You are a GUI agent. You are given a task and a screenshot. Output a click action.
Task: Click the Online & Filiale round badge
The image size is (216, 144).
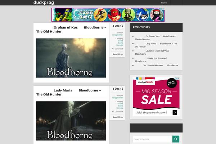pos(172,83)
